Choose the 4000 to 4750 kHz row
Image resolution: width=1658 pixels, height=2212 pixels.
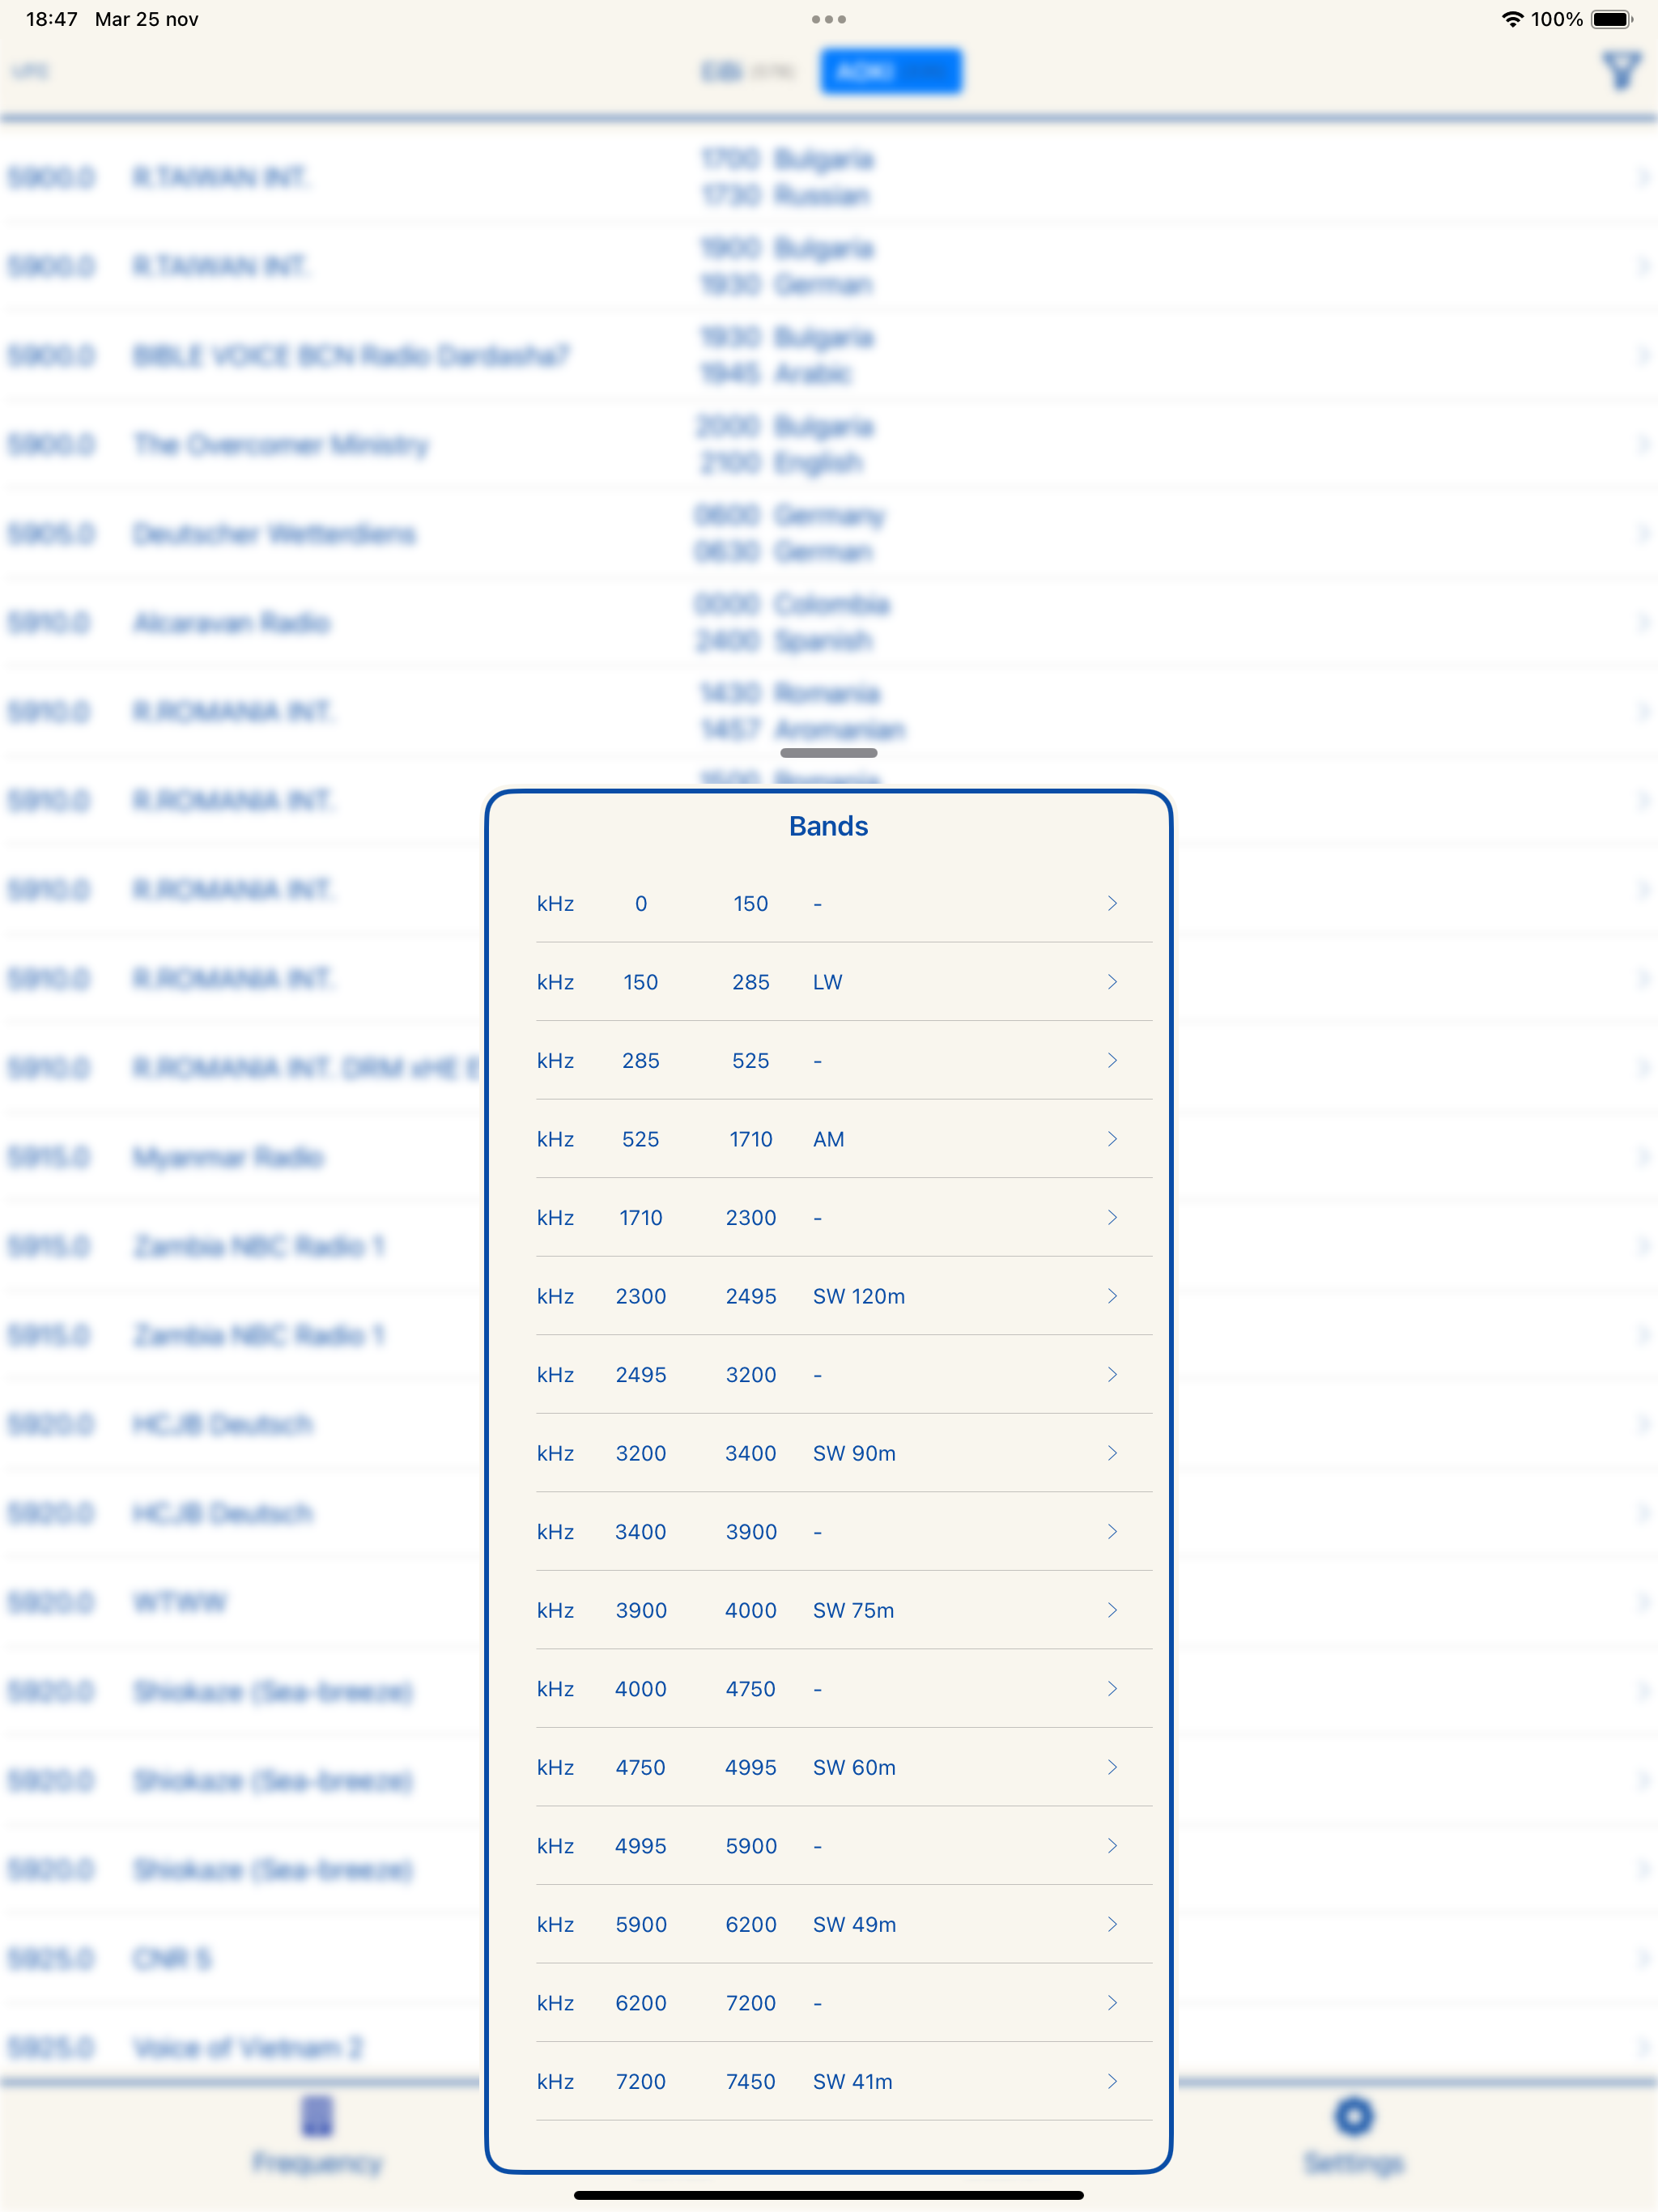click(x=844, y=1689)
